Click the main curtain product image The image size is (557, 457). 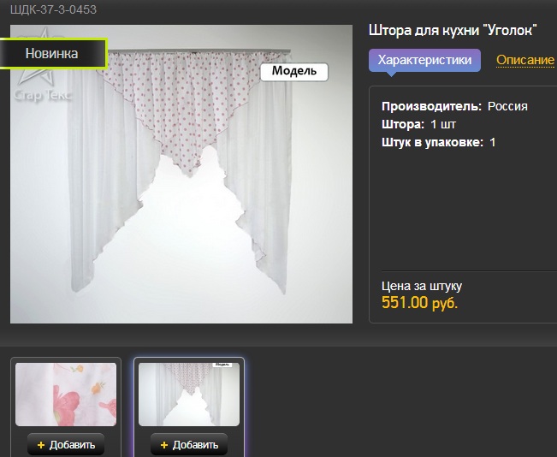click(181, 174)
